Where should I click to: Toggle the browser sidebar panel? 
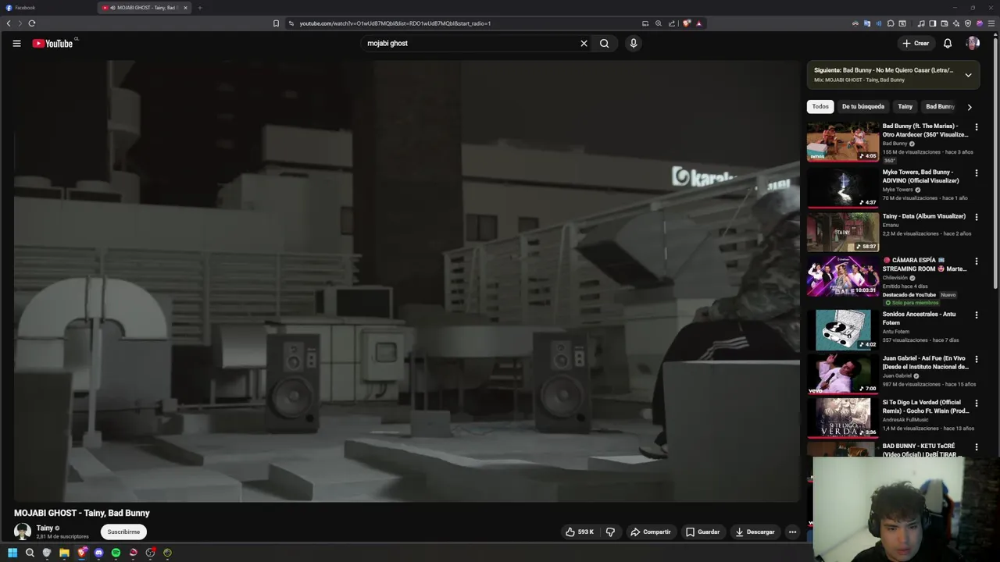pyautogui.click(x=933, y=23)
